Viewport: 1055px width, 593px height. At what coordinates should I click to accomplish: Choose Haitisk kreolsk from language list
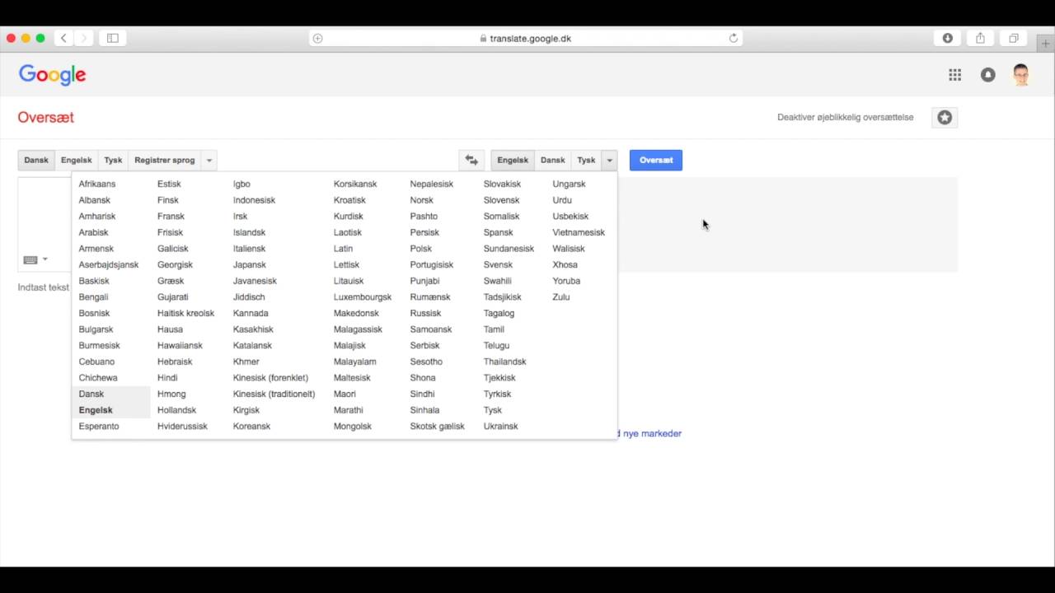point(185,313)
